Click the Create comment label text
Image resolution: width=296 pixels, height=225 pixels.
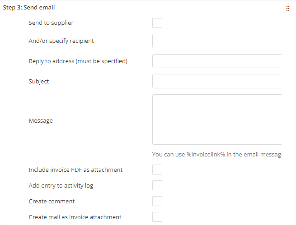[52, 202]
